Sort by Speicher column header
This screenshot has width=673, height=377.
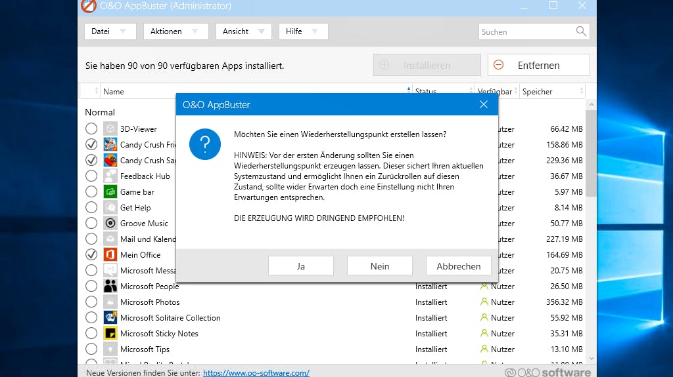tap(552, 92)
